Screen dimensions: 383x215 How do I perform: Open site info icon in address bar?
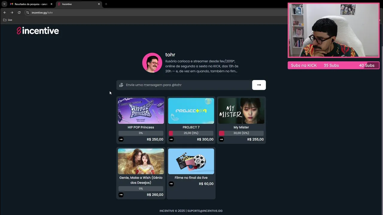[x=28, y=13]
